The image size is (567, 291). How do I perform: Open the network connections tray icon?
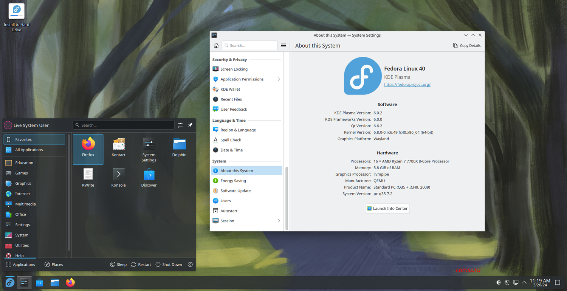[x=516, y=282]
